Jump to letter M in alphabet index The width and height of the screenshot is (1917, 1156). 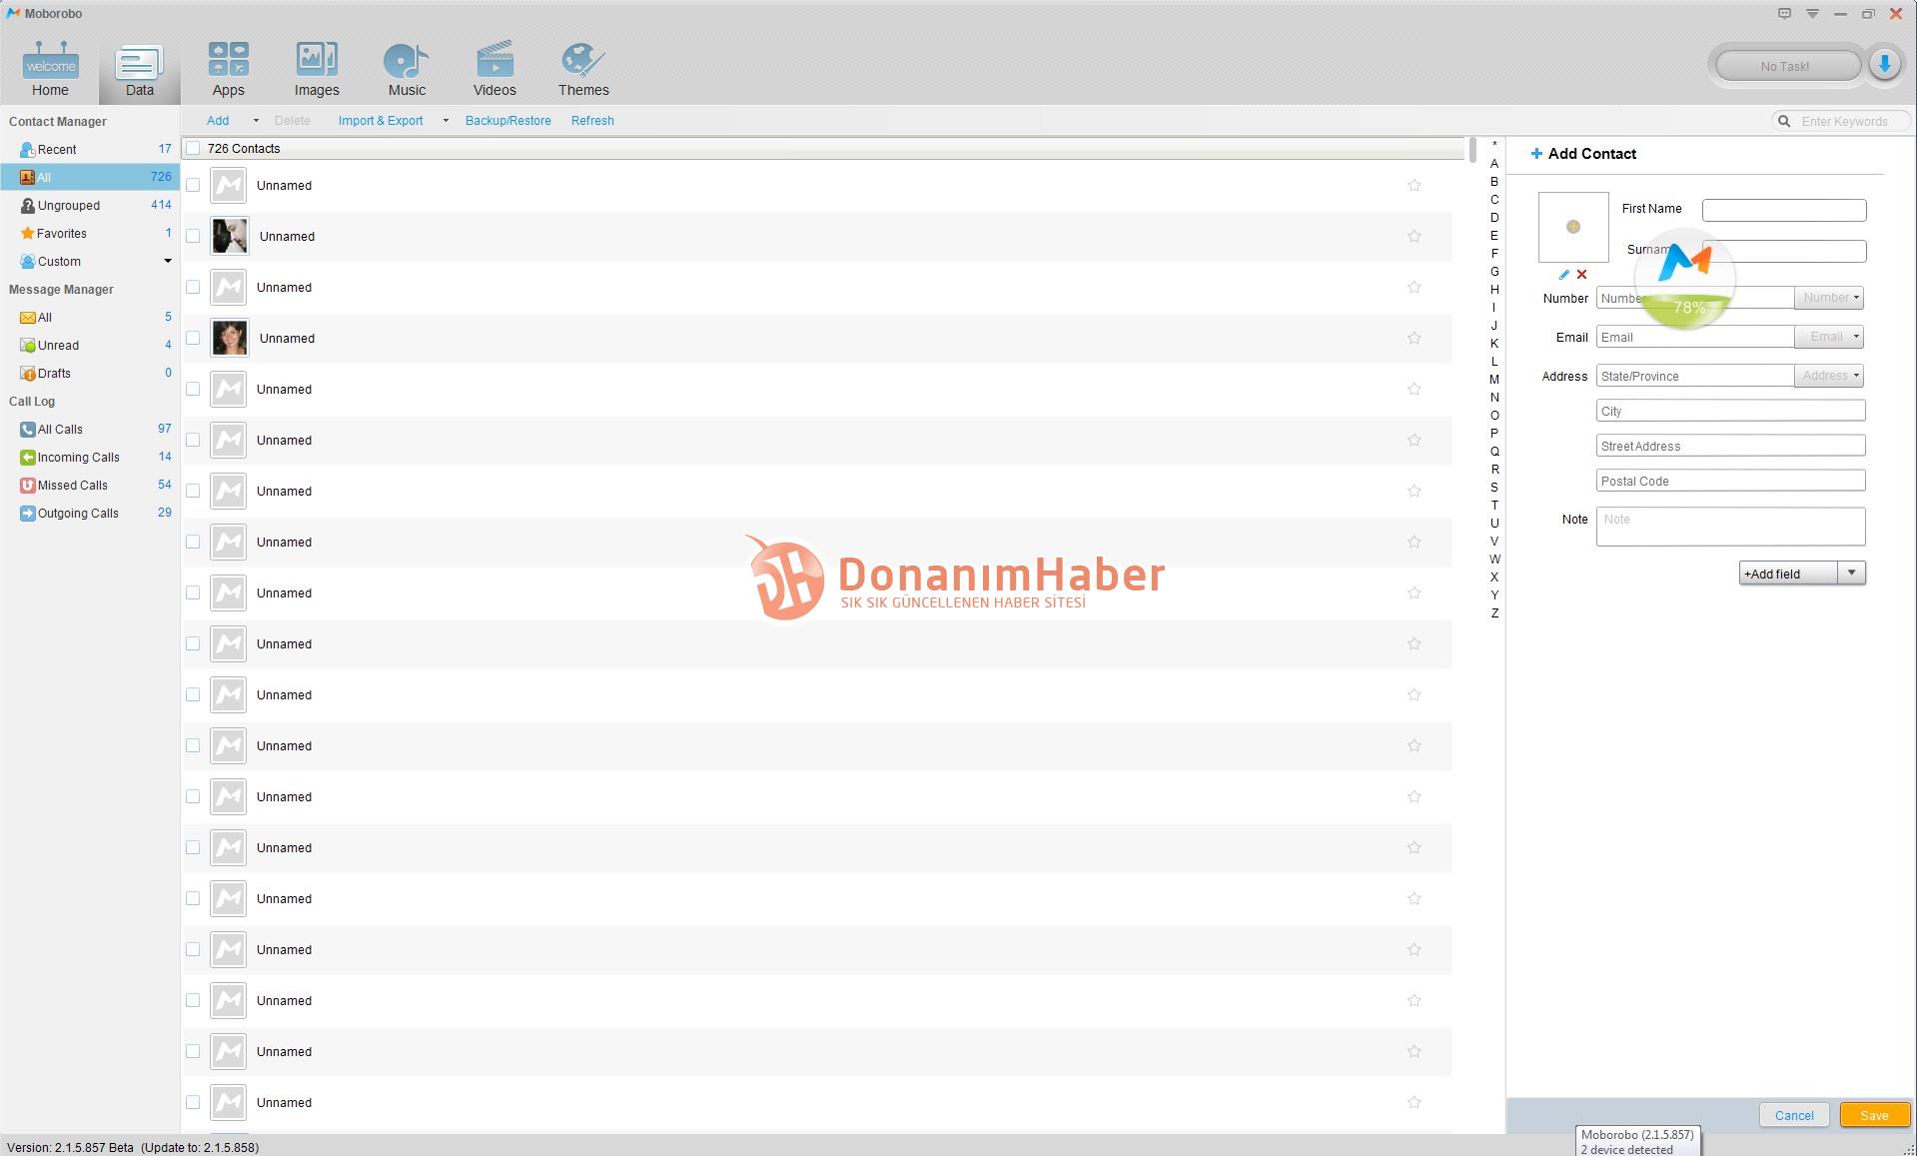point(1494,379)
